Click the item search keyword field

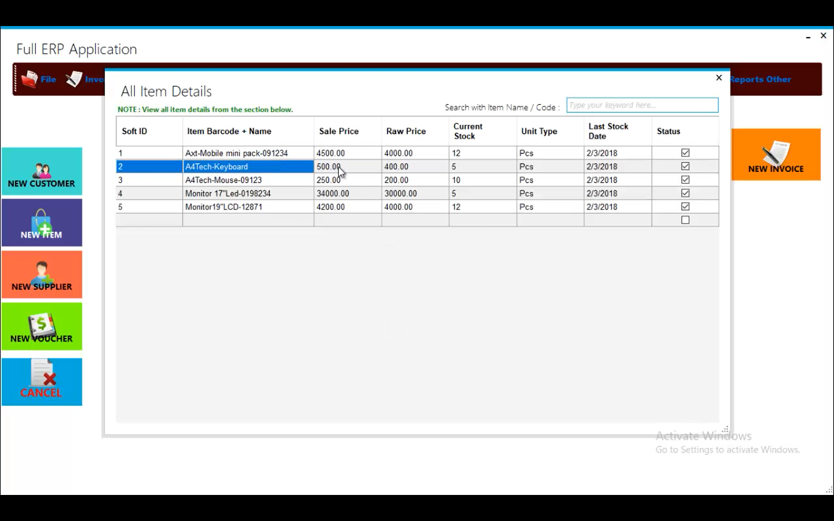pyautogui.click(x=642, y=105)
